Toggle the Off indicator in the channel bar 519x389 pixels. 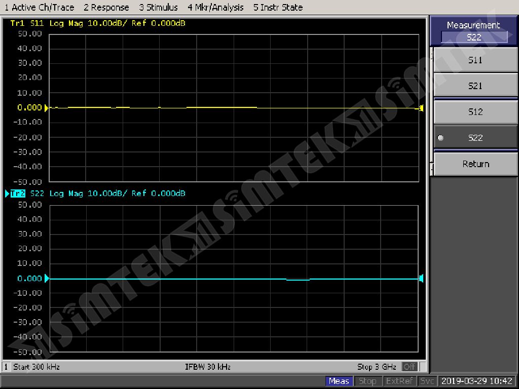(410, 367)
